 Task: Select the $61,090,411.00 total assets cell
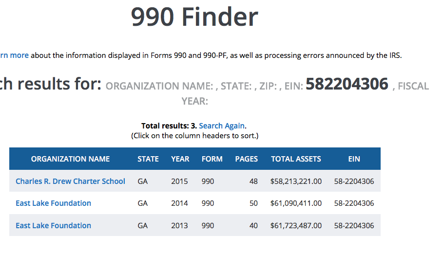[x=296, y=203]
